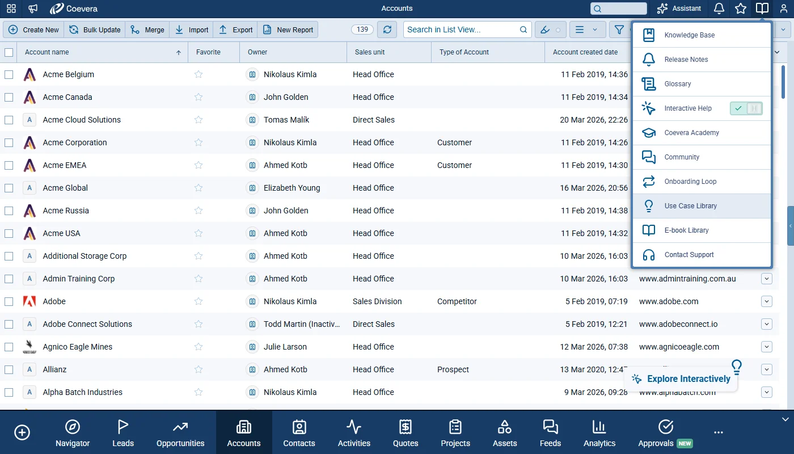Open the notifications bell in the header
The image size is (794, 454).
point(719,9)
